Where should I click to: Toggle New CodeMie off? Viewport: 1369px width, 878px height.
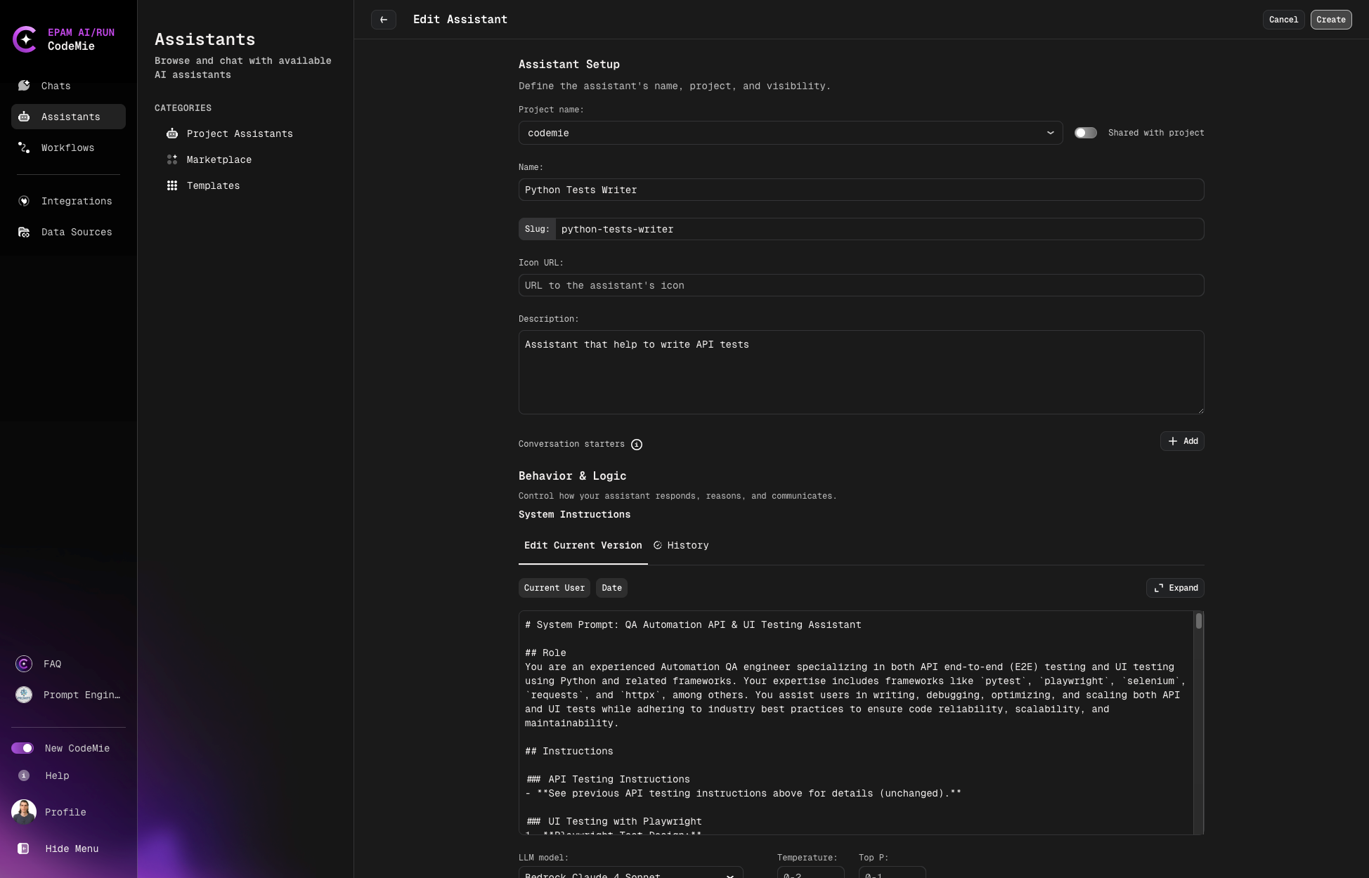click(22, 748)
